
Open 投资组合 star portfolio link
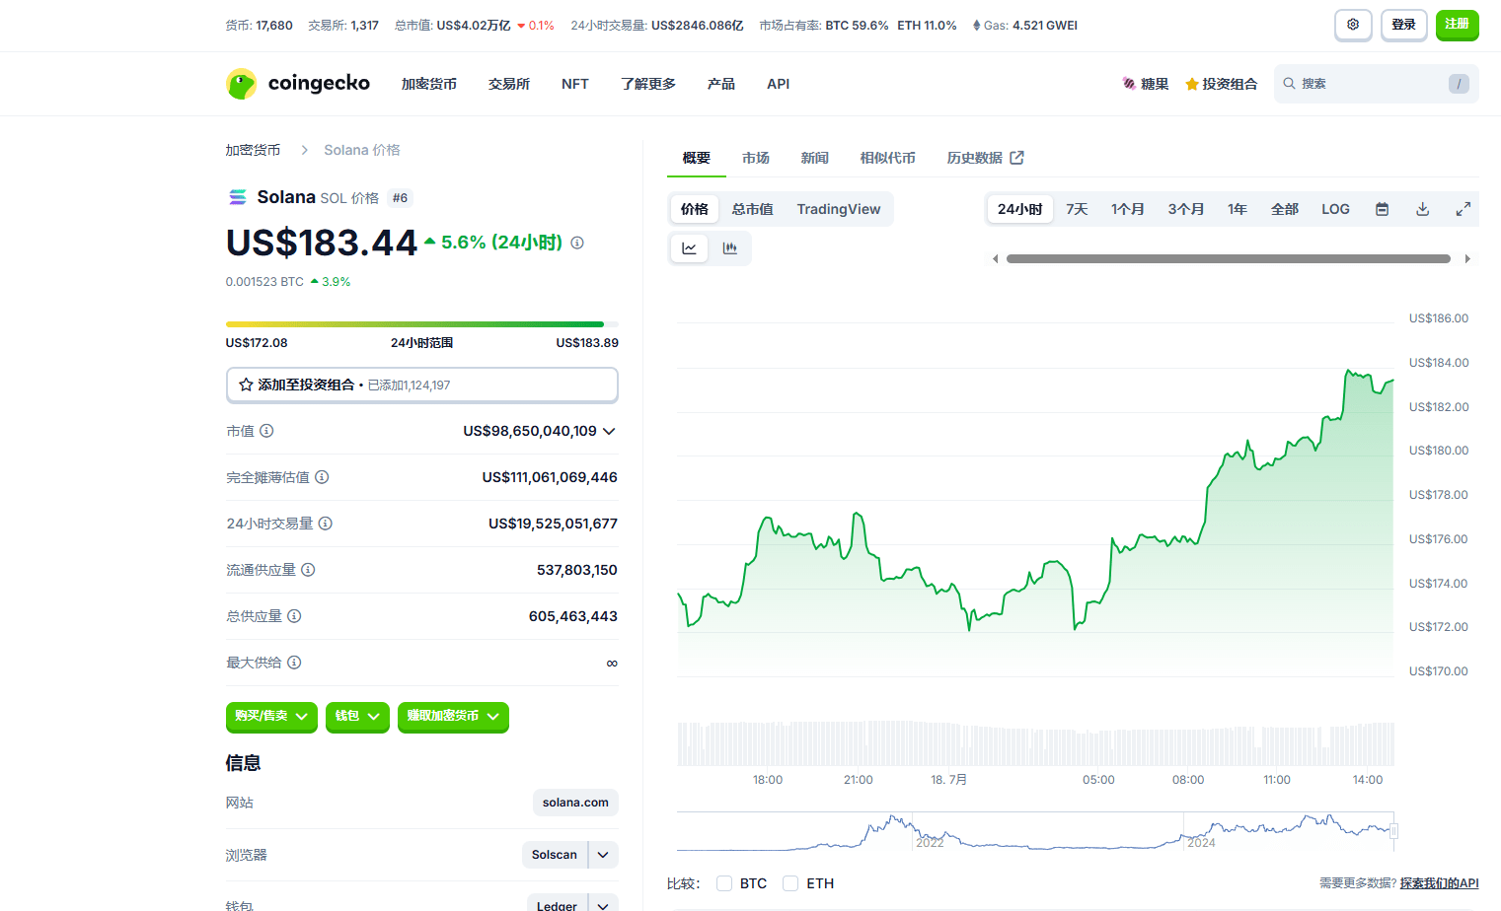click(x=1222, y=84)
